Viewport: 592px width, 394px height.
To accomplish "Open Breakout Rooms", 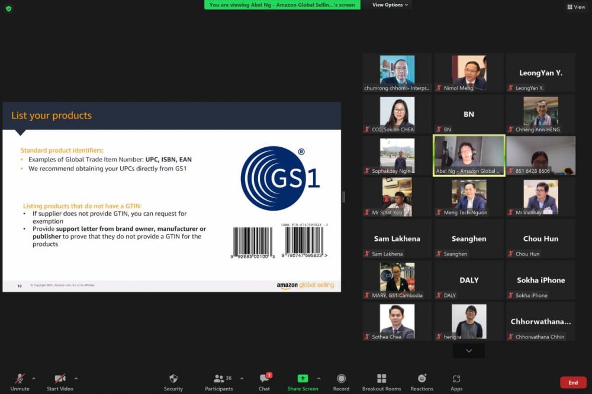I will (x=381, y=379).
